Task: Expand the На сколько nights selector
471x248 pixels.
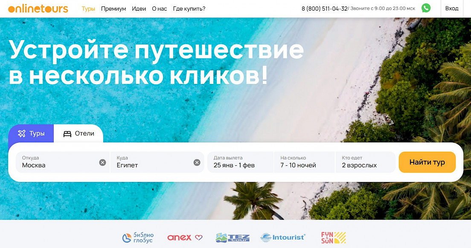Action: [304, 162]
